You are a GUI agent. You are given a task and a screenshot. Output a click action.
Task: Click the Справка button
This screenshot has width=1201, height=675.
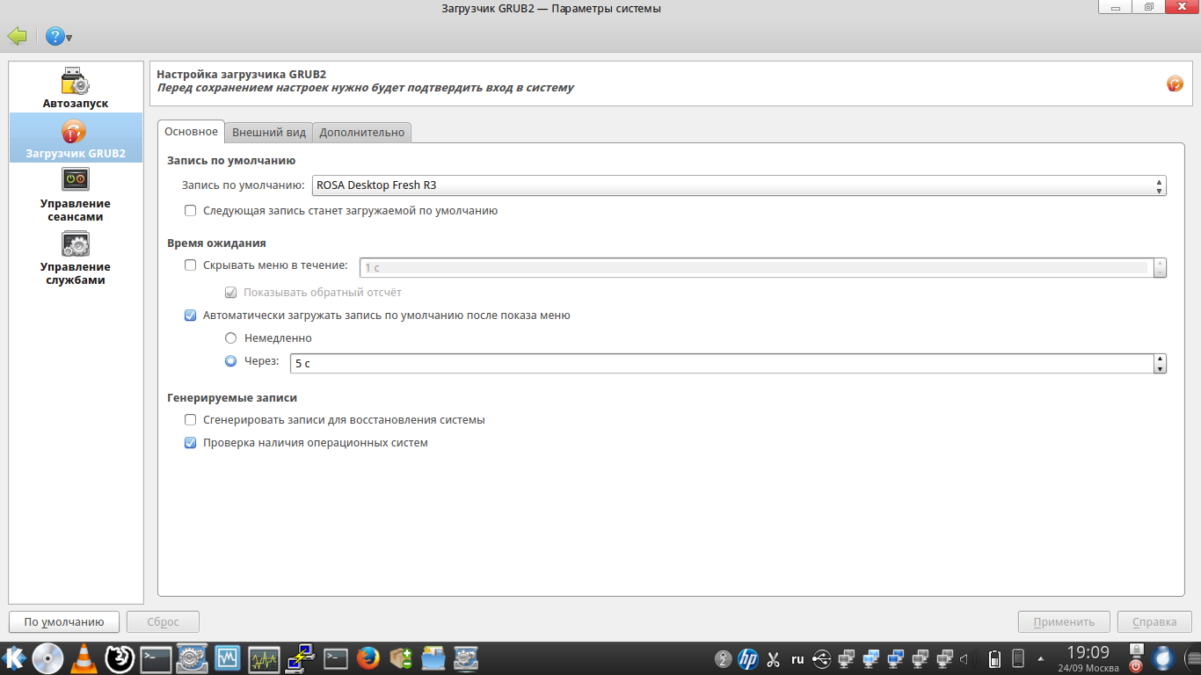(1154, 622)
